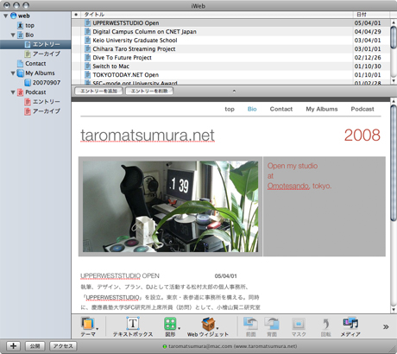397x354 pixels.
Task: Select the top page icon in sidebar
Action: pyautogui.click(x=20, y=25)
